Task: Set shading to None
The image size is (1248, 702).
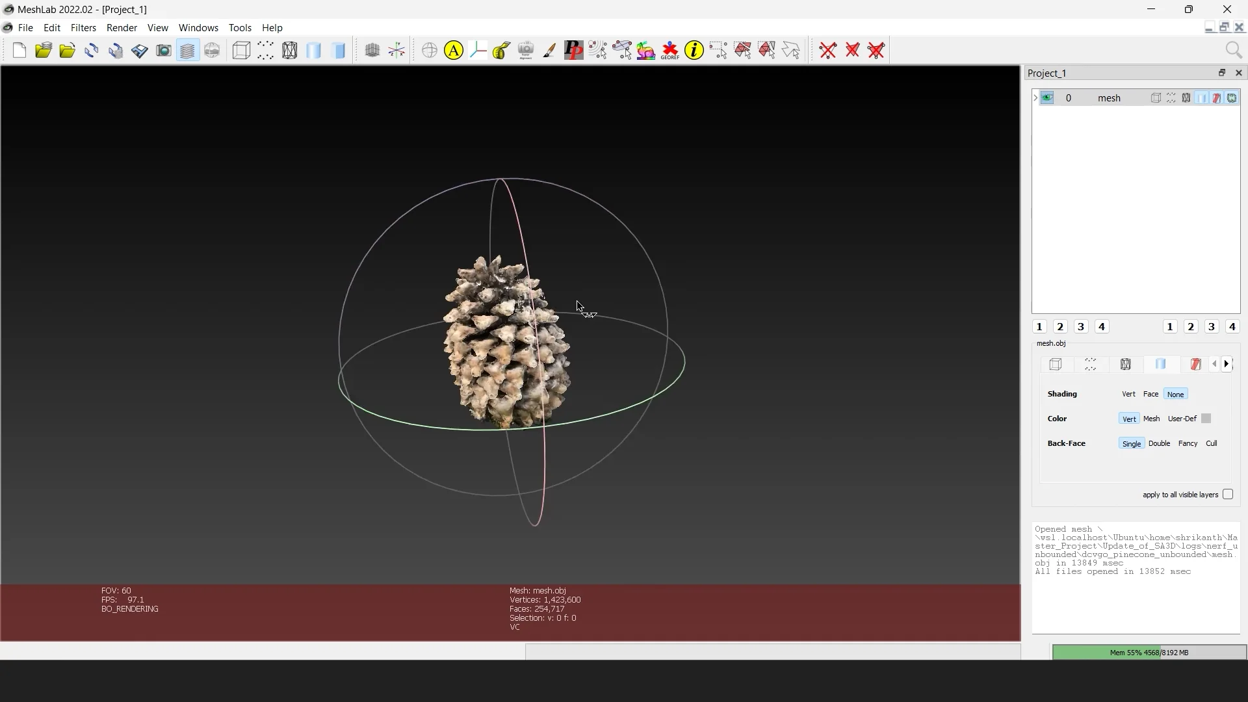Action: point(1175,394)
